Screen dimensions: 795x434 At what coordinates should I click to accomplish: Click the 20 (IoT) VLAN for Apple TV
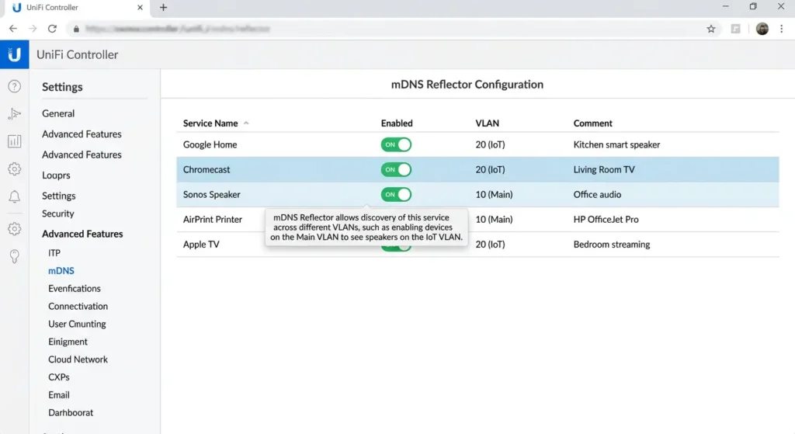[490, 244]
